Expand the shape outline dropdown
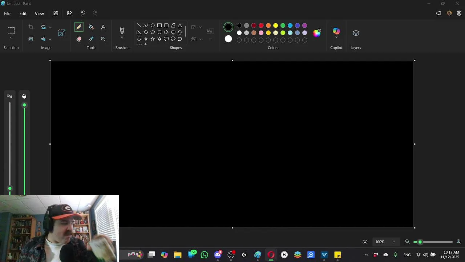The height and width of the screenshot is (262, 465). [201, 27]
